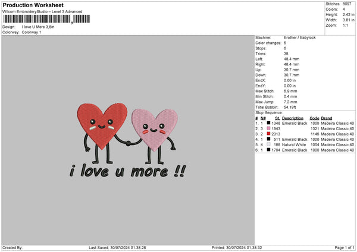Click the Description column header
The width and height of the screenshot is (357, 252).
(x=292, y=118)
